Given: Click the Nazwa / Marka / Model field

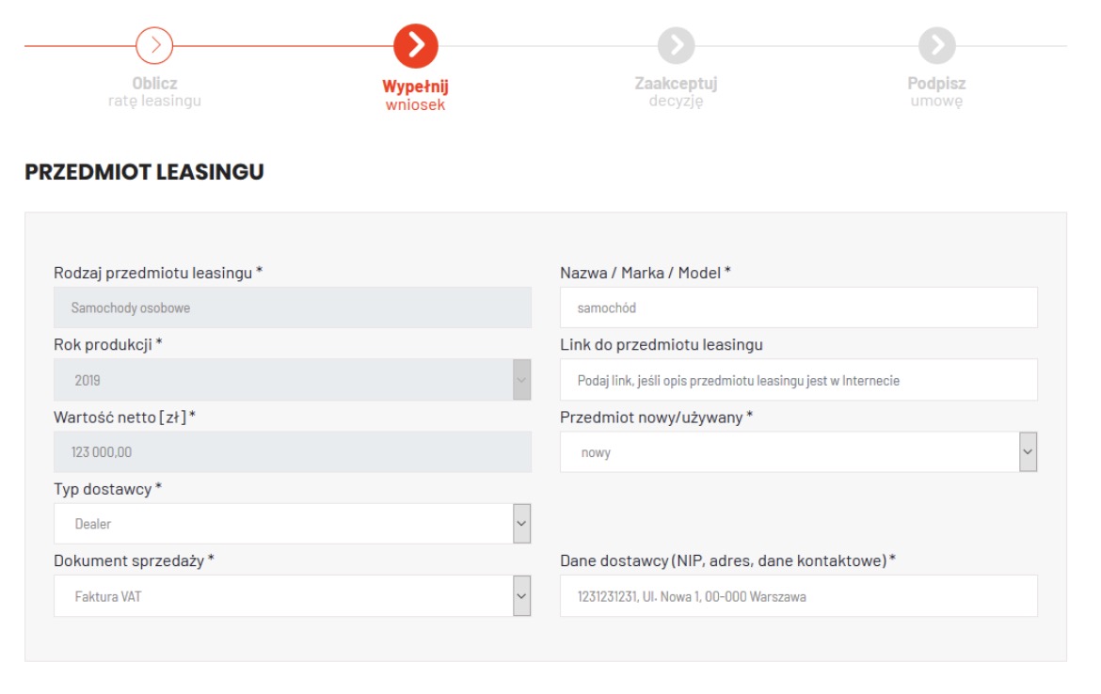Looking at the screenshot, I should [x=798, y=308].
